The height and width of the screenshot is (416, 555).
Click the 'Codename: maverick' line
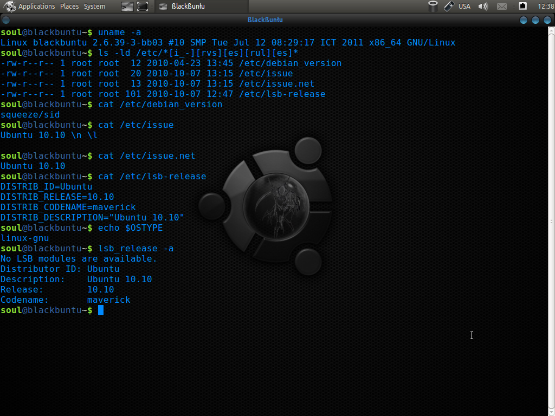[x=66, y=300]
